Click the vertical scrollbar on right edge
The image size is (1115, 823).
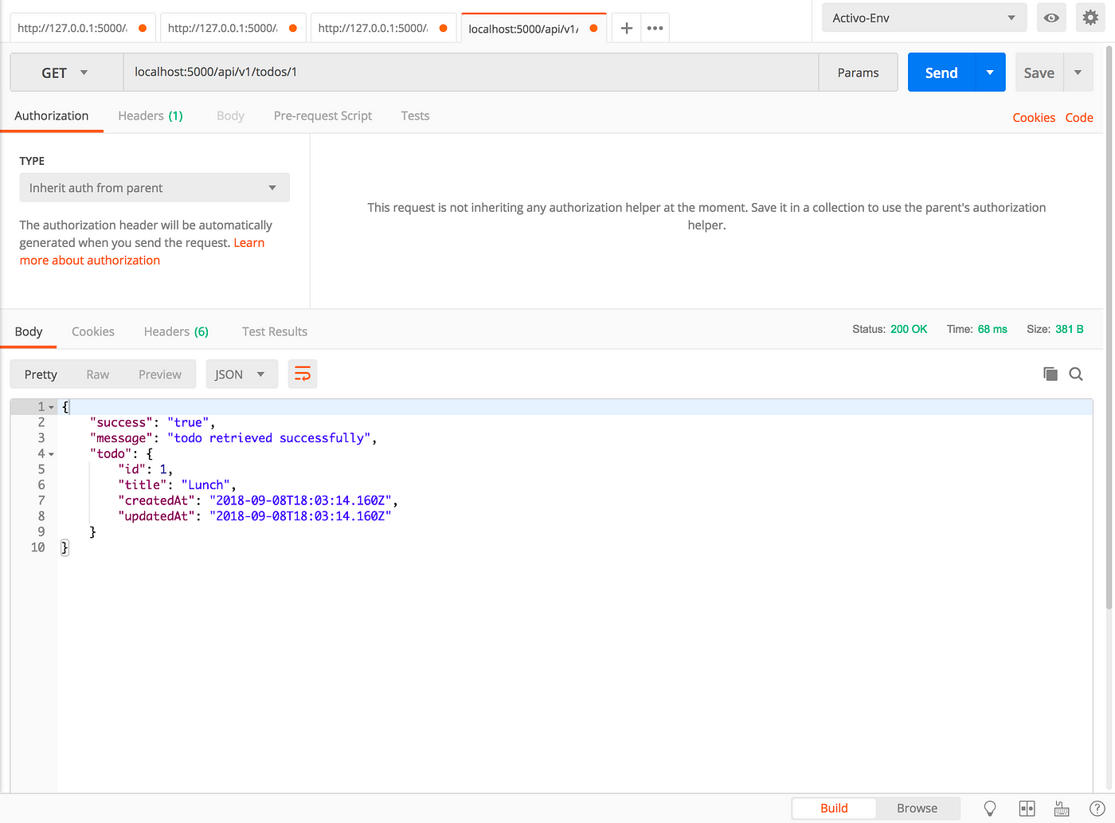[x=1109, y=327]
